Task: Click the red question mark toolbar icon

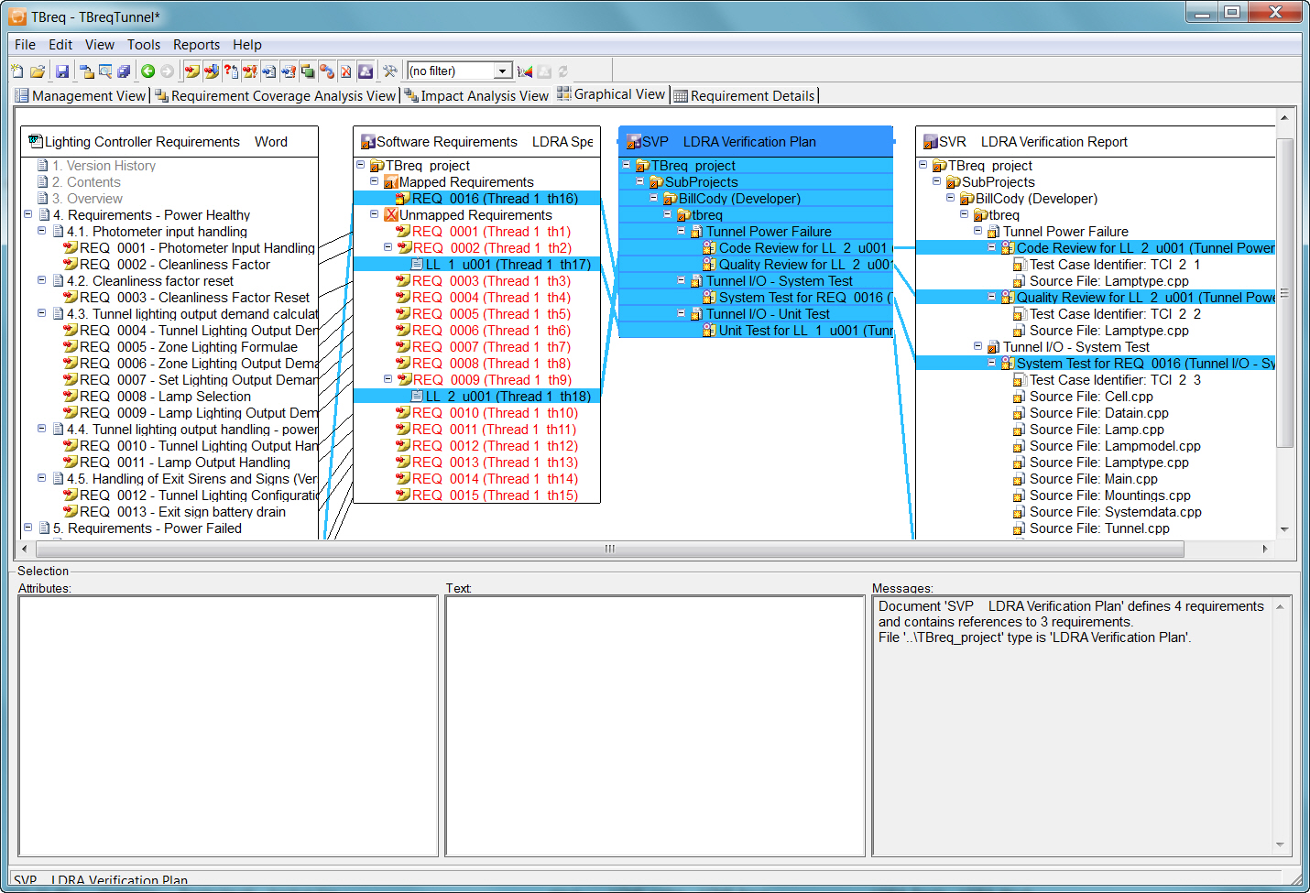Action: (231, 71)
